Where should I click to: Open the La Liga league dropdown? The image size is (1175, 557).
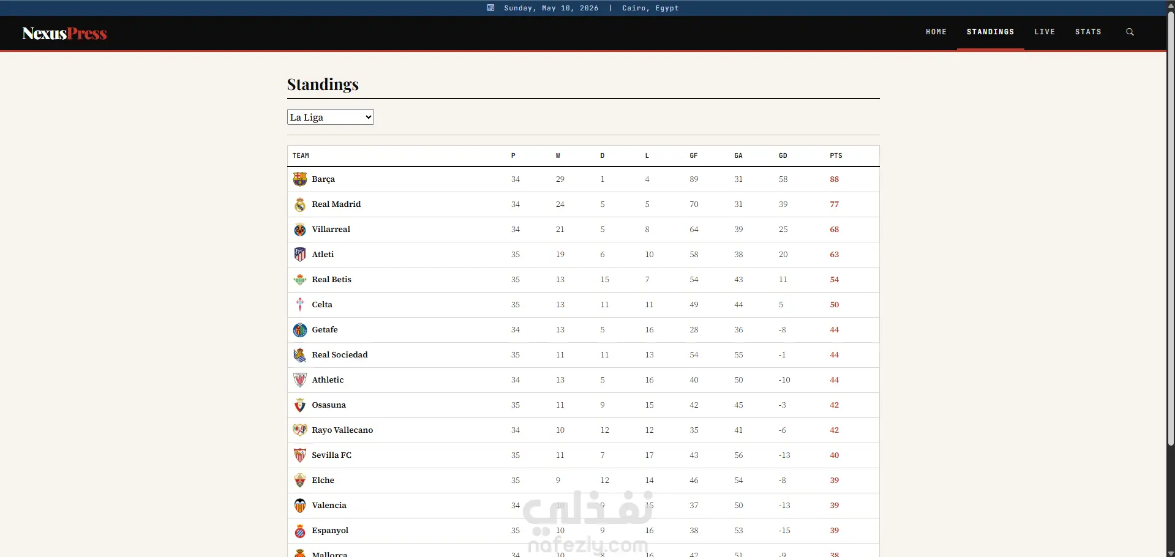[331, 117]
